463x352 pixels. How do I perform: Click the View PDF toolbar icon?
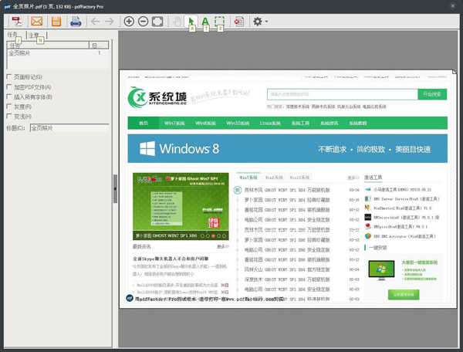[x=17, y=22]
